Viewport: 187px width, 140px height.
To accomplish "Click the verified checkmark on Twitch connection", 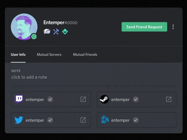I will [x=50, y=99].
